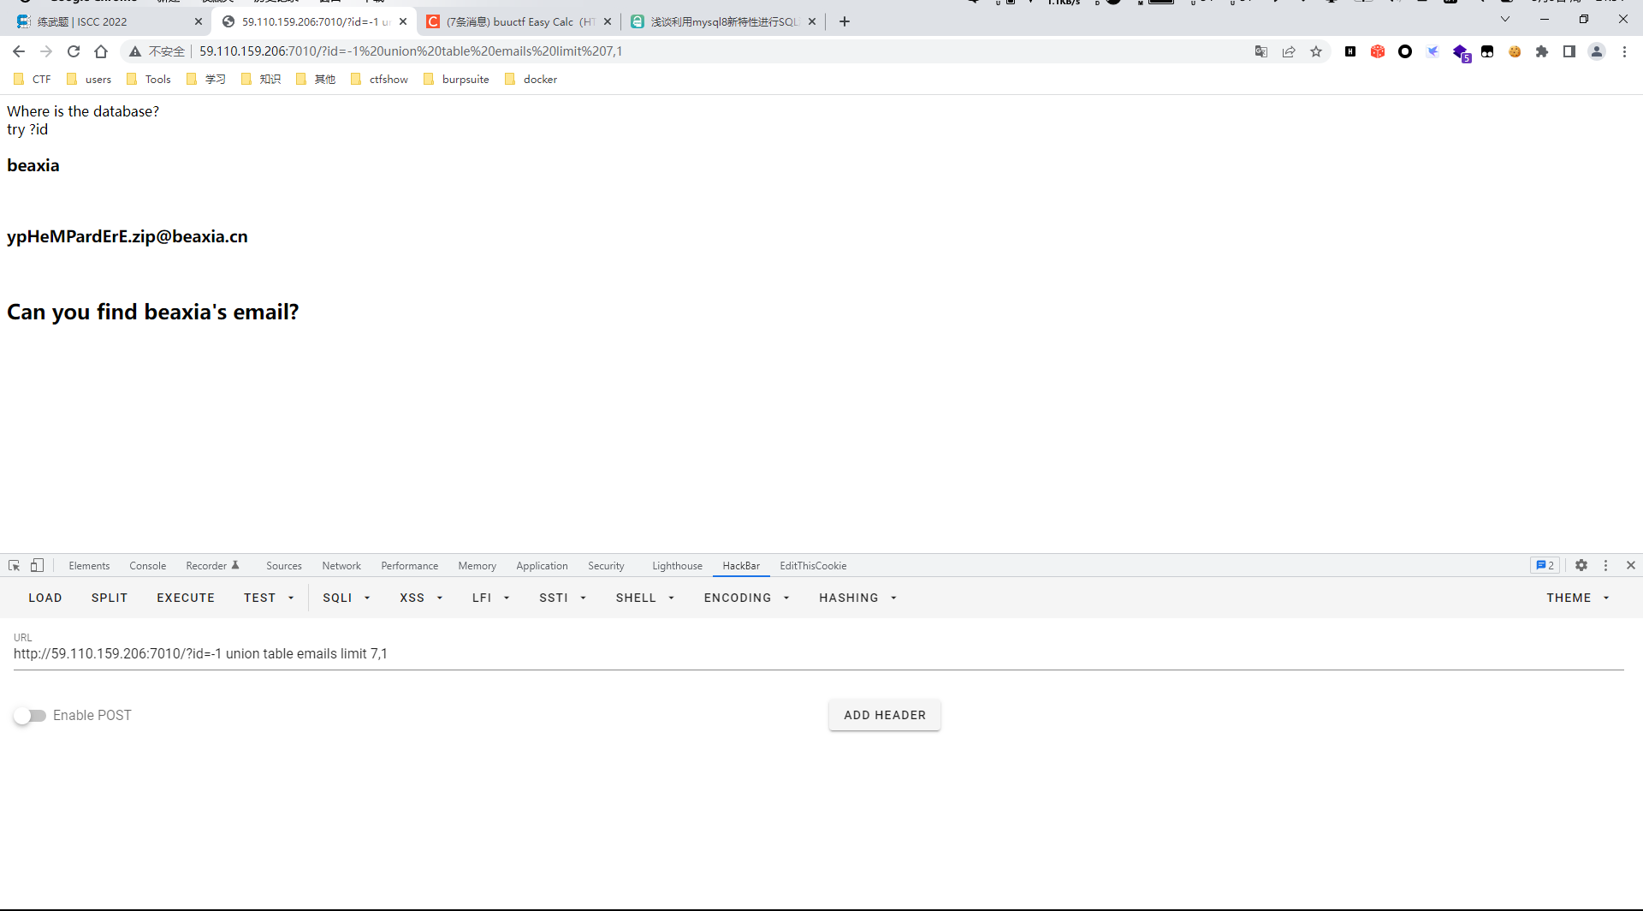
Task: Open the Performance tab
Action: 409,566
